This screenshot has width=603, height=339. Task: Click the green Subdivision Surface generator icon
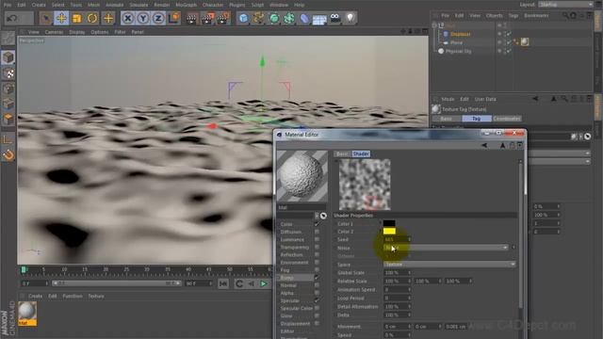[274, 18]
